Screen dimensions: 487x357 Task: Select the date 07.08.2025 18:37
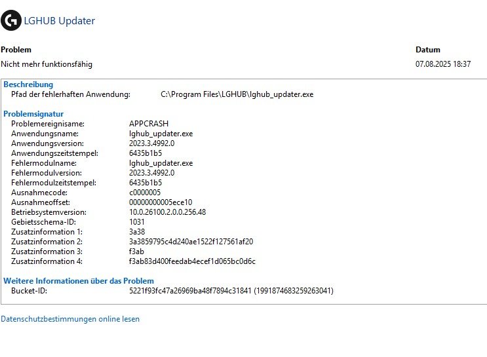(443, 64)
